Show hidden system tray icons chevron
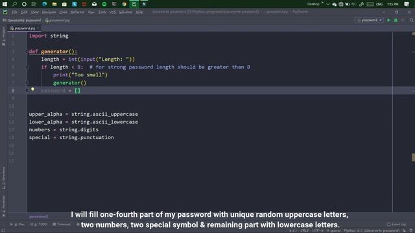Screen dimensions: 415x233 pos(328,4)
